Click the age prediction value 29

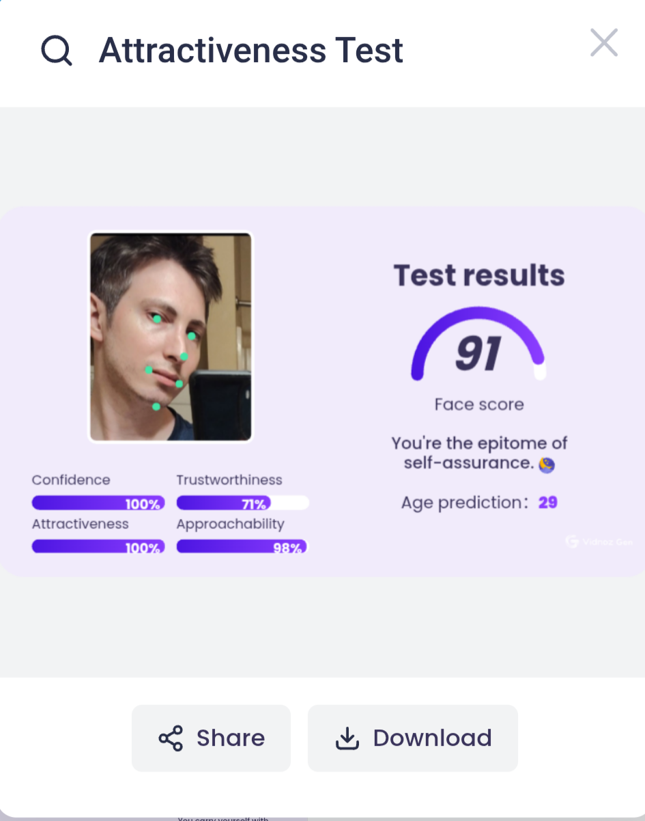pyautogui.click(x=547, y=503)
